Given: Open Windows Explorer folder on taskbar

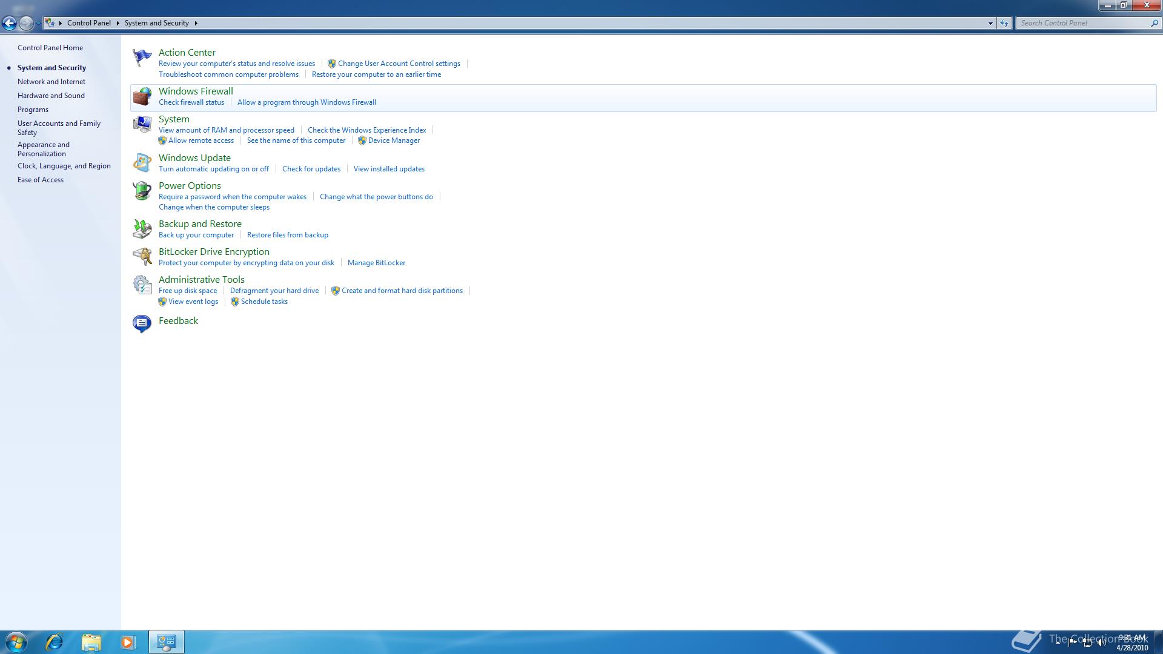Looking at the screenshot, I should click(x=91, y=642).
